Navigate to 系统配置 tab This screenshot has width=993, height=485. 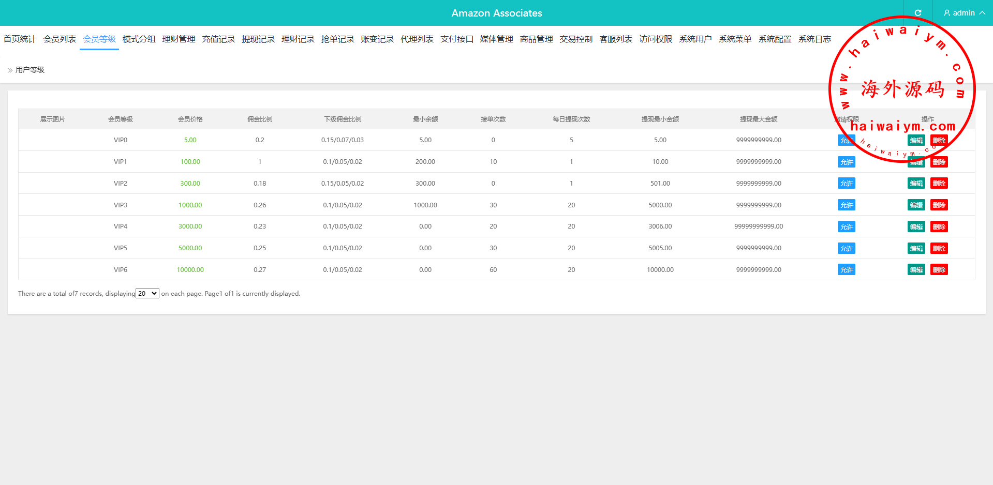775,39
